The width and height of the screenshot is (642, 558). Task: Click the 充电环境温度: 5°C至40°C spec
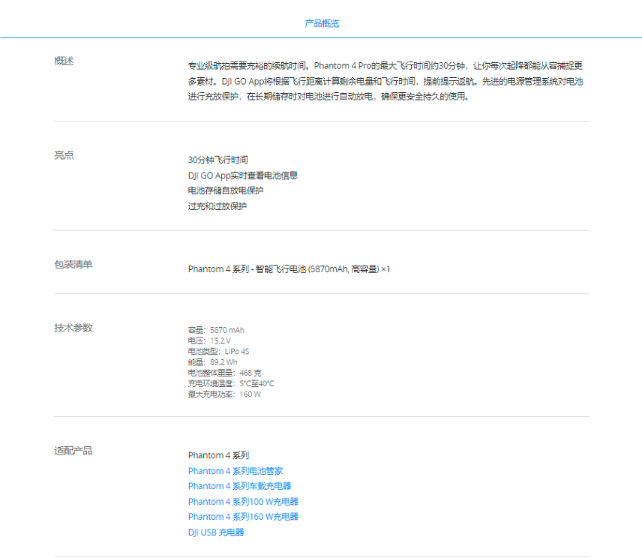coord(231,383)
